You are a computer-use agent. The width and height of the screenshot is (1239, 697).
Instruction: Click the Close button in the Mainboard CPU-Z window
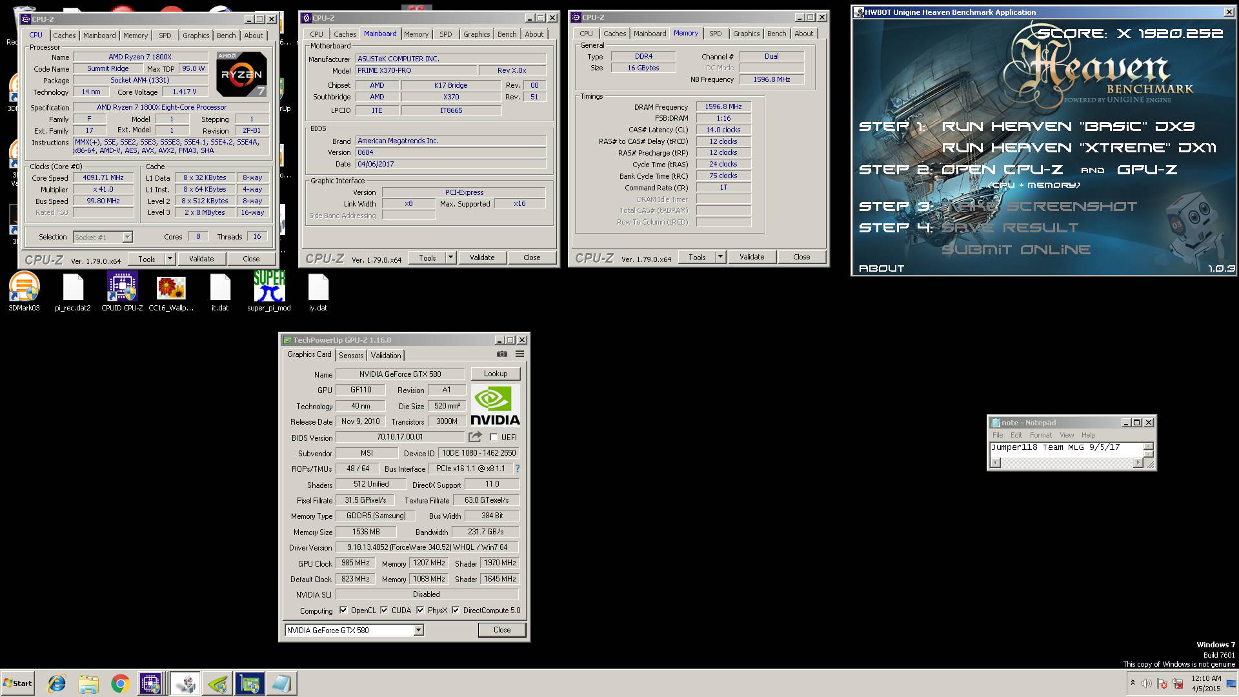[x=532, y=258]
